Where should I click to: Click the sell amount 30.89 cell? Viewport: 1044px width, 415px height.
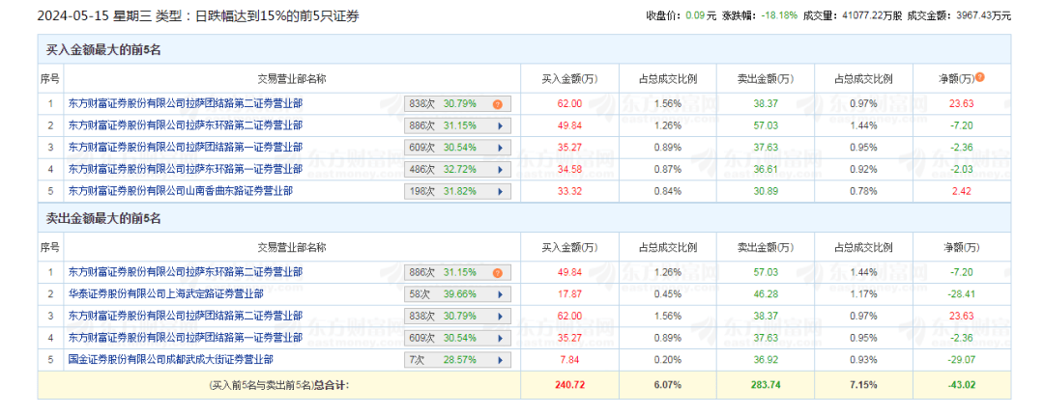pos(766,191)
